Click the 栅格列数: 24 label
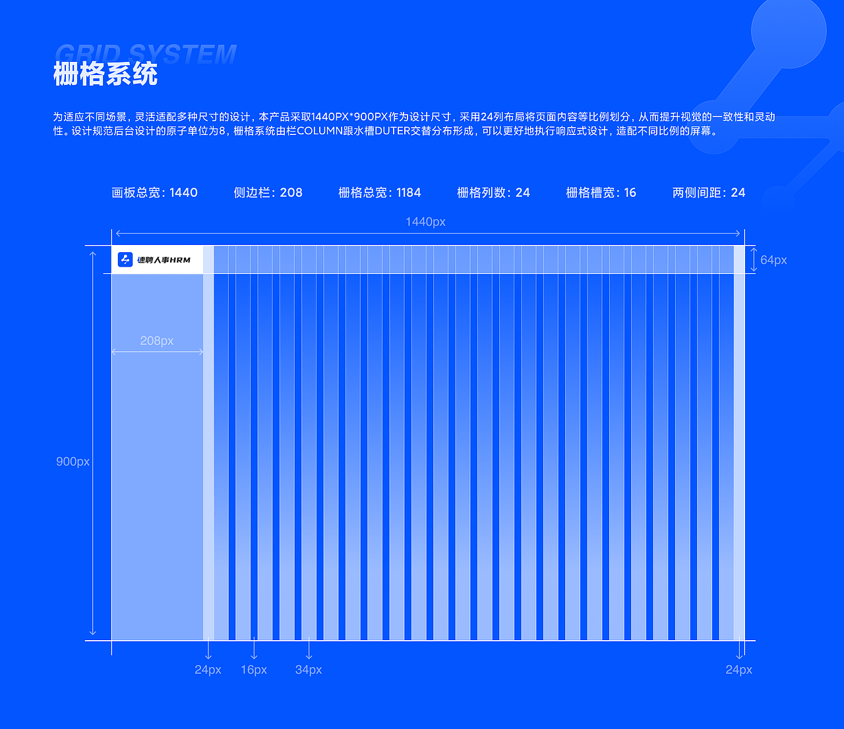Screen dimensions: 844x729 coord(493,192)
